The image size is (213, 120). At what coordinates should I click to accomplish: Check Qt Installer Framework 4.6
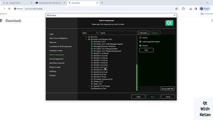(92, 79)
